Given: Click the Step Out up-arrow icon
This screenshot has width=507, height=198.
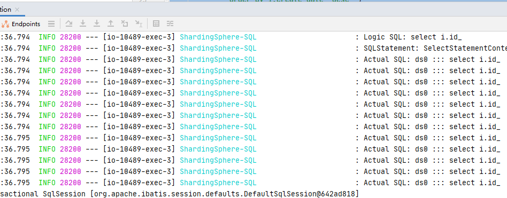Looking at the screenshot, I should pyautogui.click(x=111, y=23).
